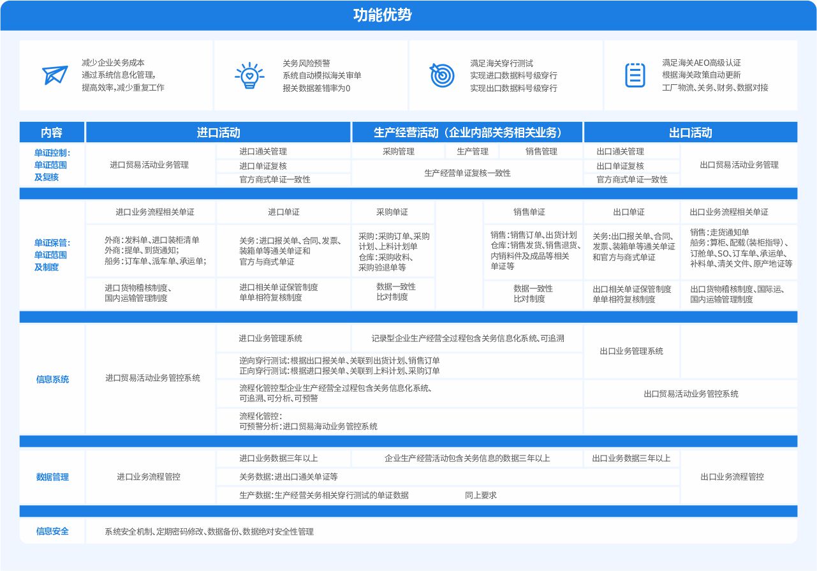The width and height of the screenshot is (817, 571).
Task: Click the 出口通关管理 cell
Action: coord(631,151)
